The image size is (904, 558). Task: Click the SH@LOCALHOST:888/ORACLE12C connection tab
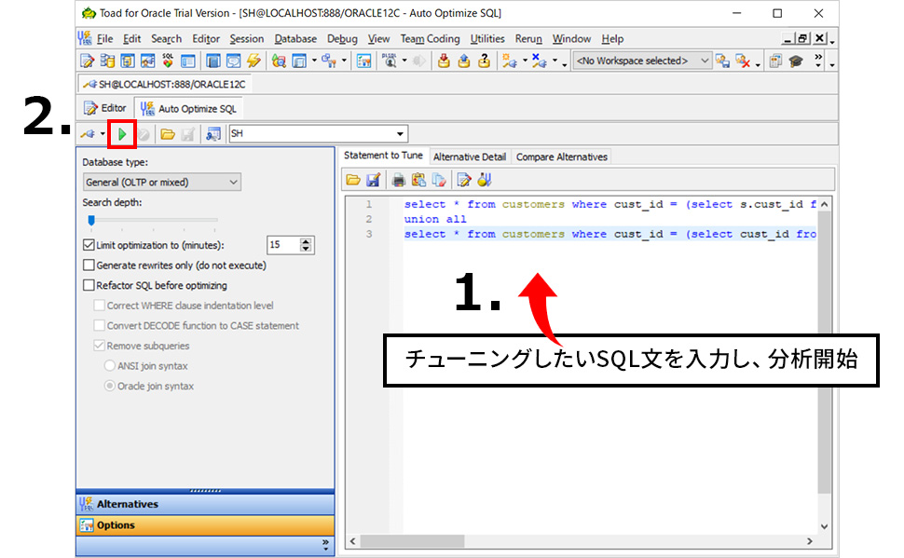pyautogui.click(x=165, y=84)
